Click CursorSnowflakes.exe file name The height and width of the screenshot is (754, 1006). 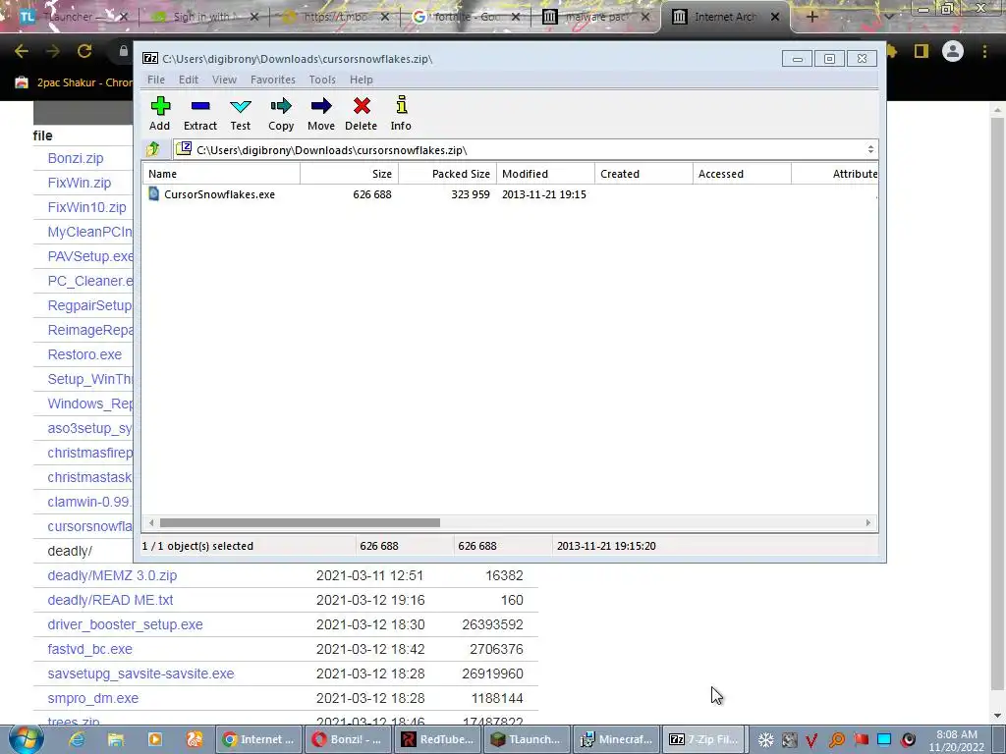point(219,194)
